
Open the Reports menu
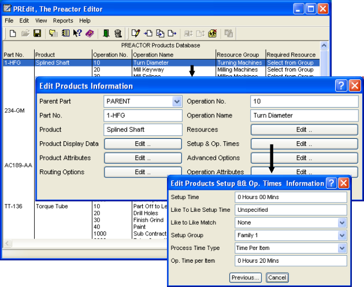[x=63, y=21]
